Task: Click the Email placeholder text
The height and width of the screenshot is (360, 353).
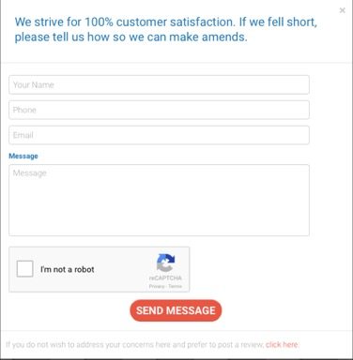Action: point(23,135)
